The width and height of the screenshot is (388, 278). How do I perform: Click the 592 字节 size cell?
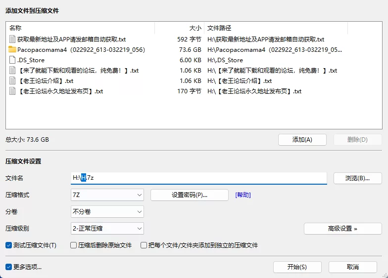pyautogui.click(x=189, y=40)
